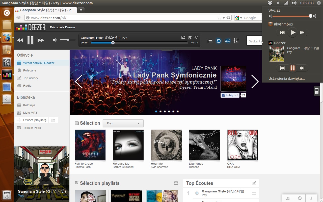Open address bar history dropdown arrow

(224, 18)
